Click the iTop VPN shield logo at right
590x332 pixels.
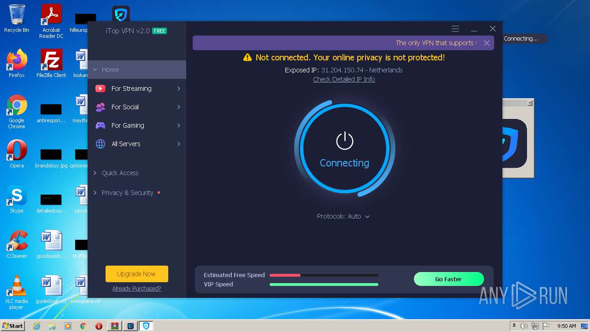pyautogui.click(x=514, y=142)
